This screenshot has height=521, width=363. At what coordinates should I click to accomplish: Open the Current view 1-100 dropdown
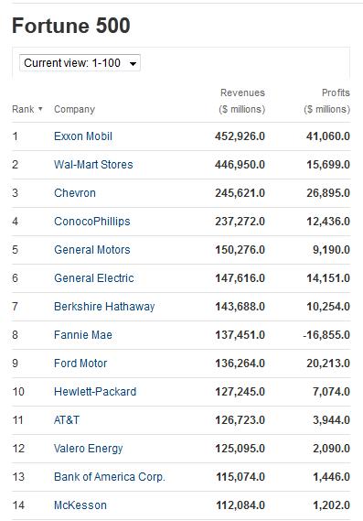tap(80, 63)
